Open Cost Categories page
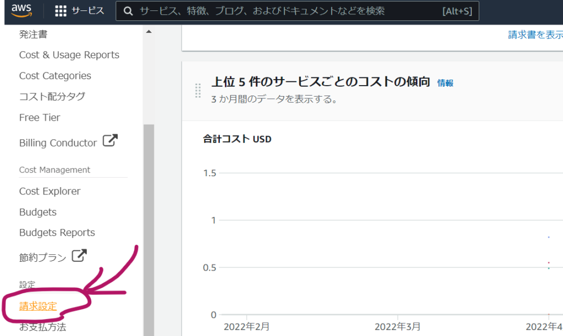The height and width of the screenshot is (336, 563). (x=55, y=76)
